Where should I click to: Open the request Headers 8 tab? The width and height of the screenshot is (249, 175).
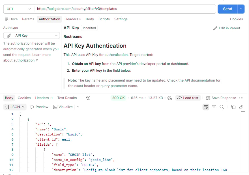coord(73,19)
